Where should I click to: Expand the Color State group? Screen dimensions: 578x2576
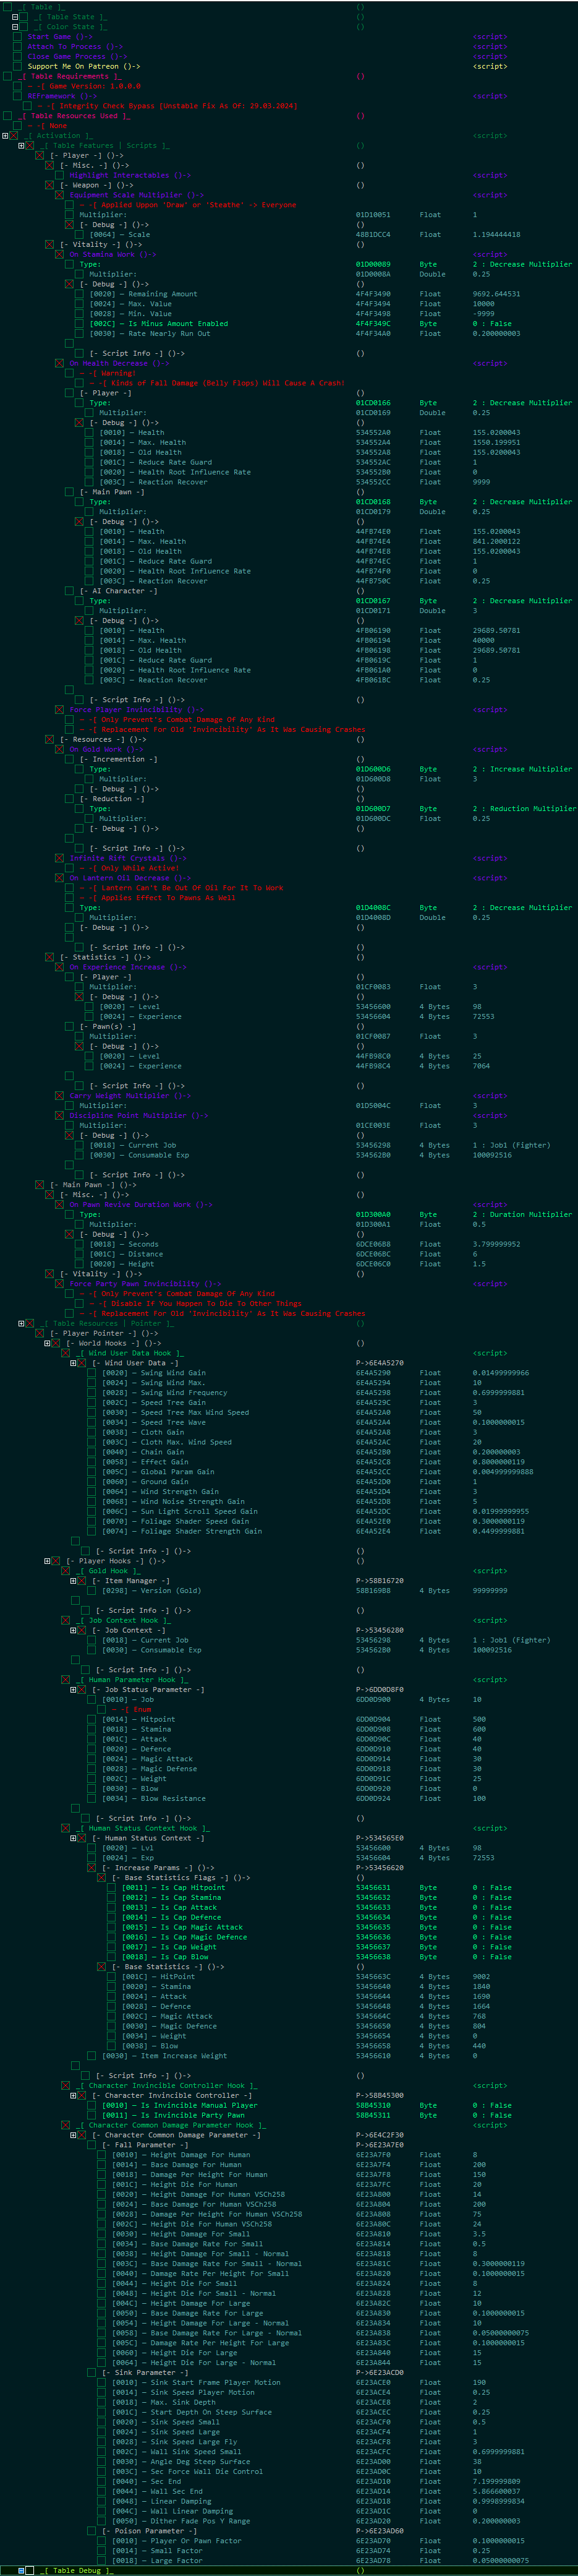tap(14, 27)
